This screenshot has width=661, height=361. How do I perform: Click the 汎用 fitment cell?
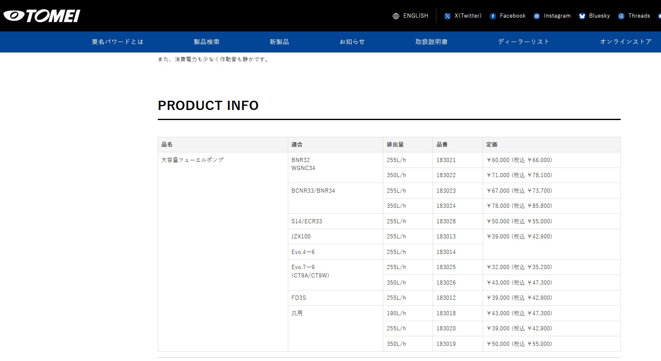click(x=335, y=328)
